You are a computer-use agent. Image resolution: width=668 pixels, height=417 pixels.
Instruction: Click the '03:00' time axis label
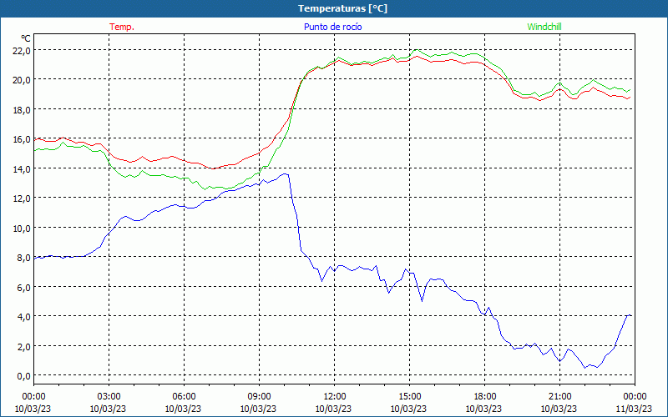109,397
